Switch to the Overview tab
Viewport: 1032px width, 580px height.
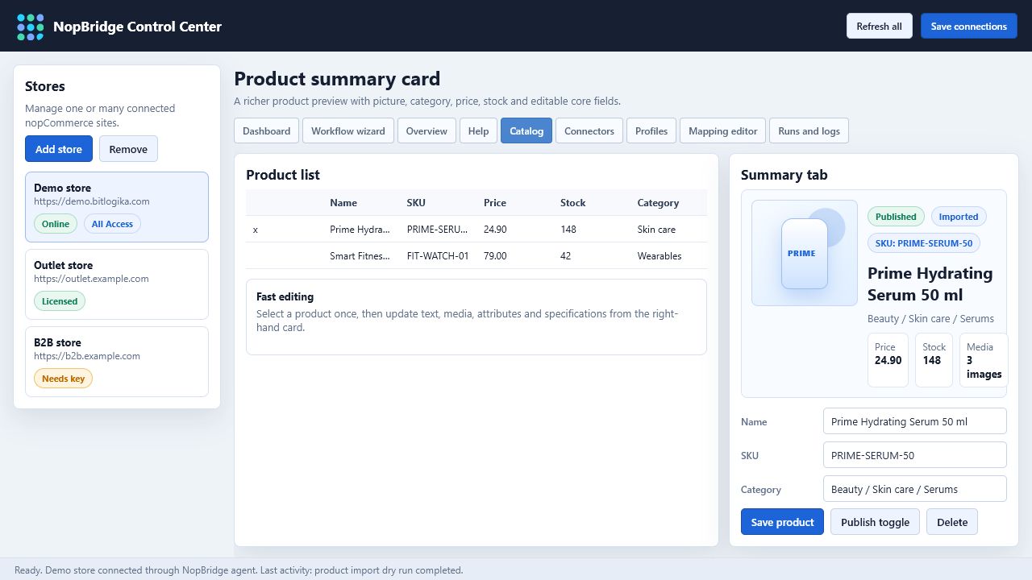coord(427,130)
